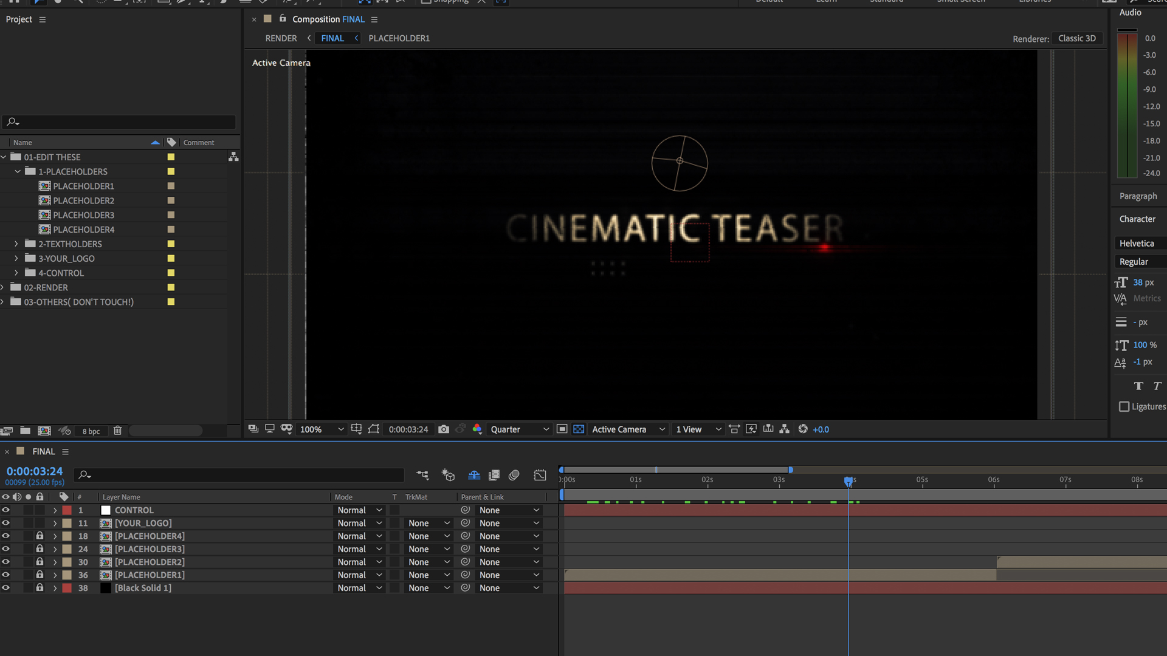Click the Classic 3D renderer button

point(1077,38)
